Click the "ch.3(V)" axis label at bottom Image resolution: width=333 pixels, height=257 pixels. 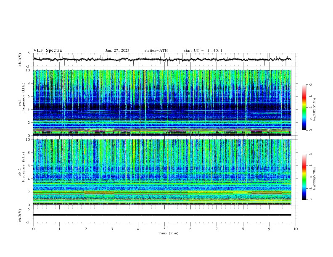tap(20, 215)
